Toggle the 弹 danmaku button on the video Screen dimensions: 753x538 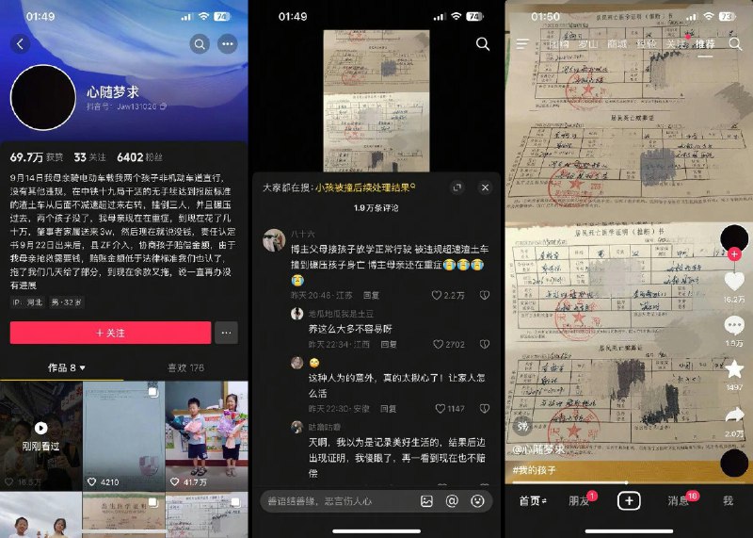pos(522,426)
